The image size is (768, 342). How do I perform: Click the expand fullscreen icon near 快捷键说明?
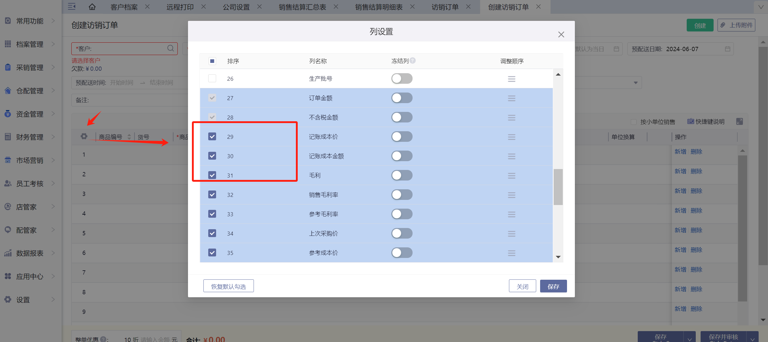pyautogui.click(x=739, y=122)
